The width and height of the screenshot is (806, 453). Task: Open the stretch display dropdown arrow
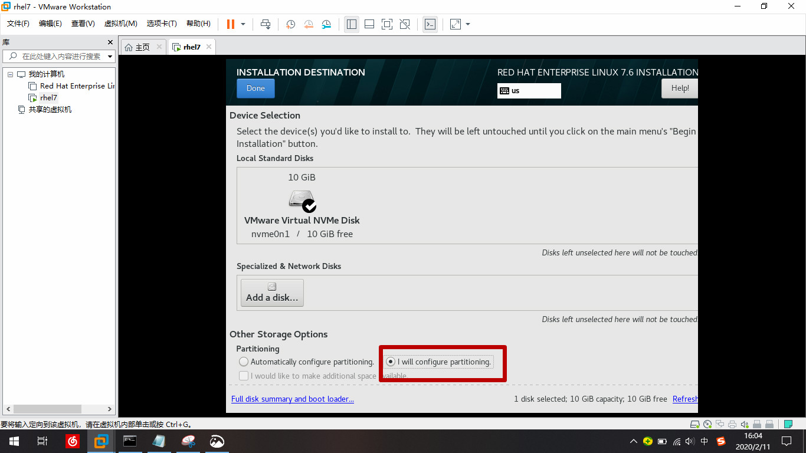point(468,24)
